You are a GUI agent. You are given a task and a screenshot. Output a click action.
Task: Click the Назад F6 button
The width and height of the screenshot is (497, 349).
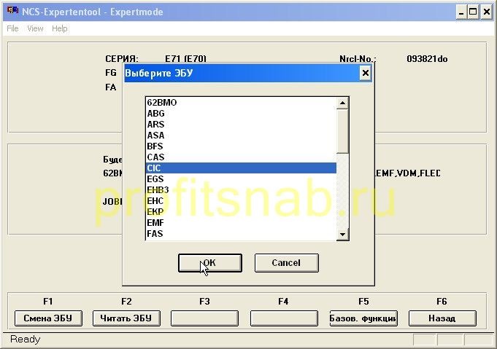click(442, 318)
